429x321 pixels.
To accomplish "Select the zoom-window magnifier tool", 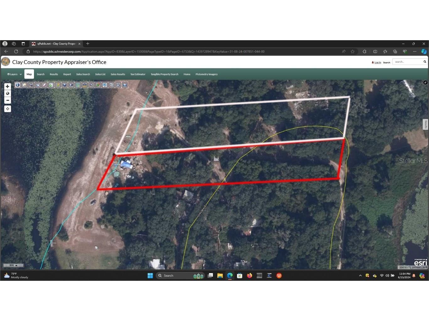I will coord(31,85).
